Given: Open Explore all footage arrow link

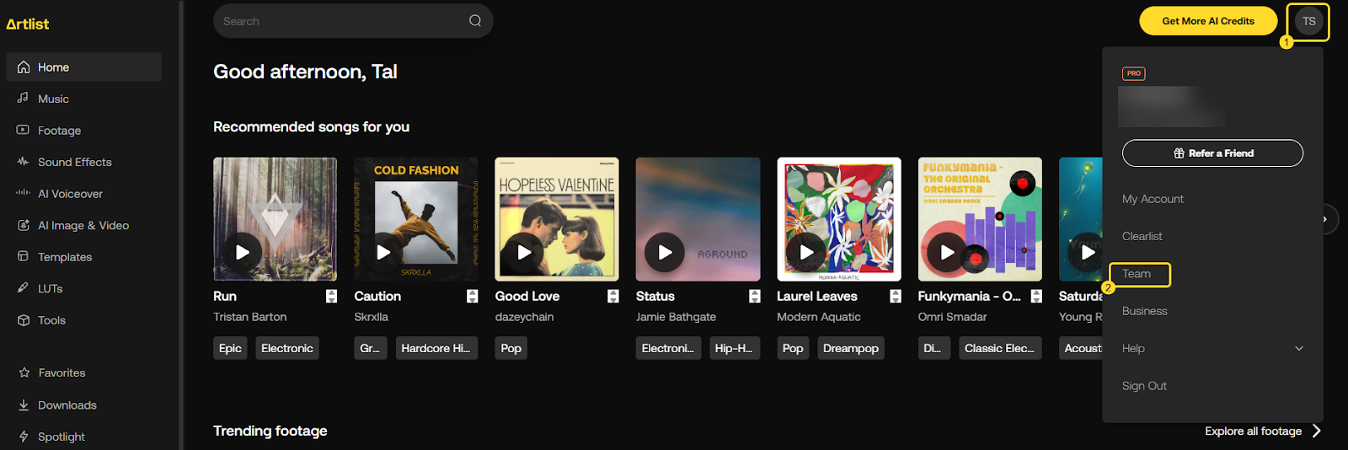Looking at the screenshot, I should click(x=1317, y=431).
